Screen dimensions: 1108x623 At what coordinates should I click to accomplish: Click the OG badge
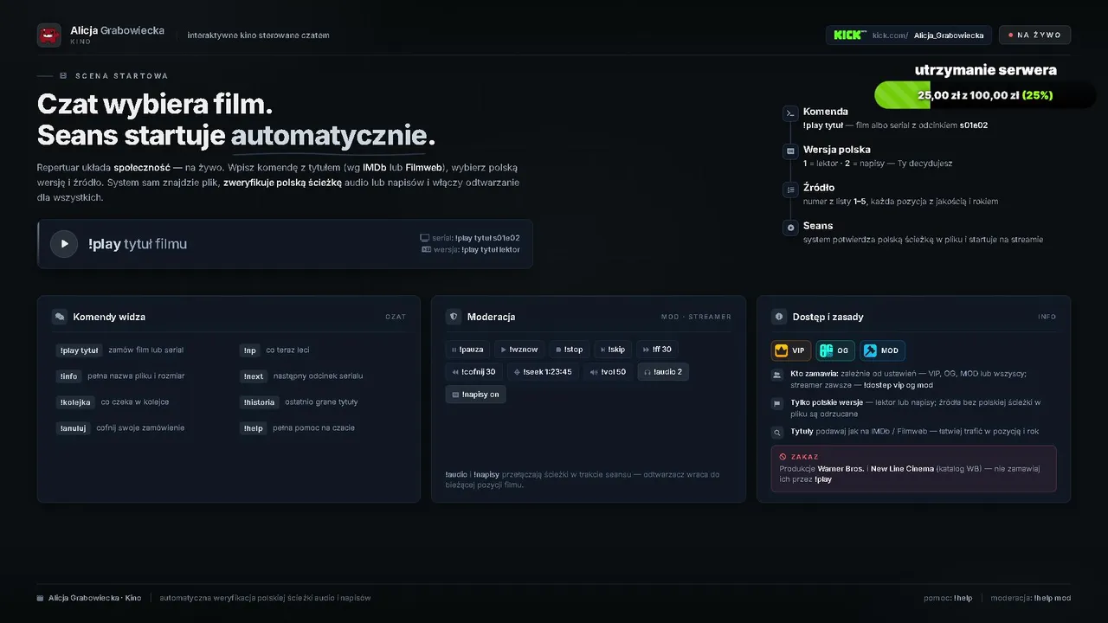click(835, 350)
